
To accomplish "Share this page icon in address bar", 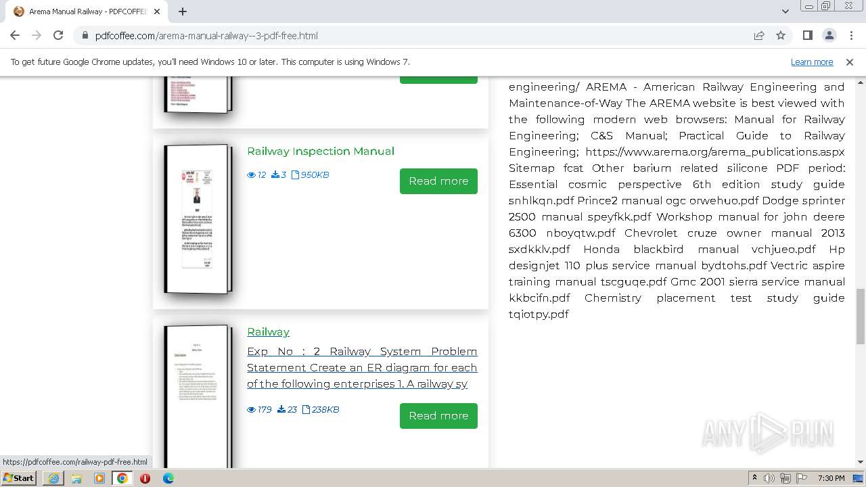I will tap(759, 36).
